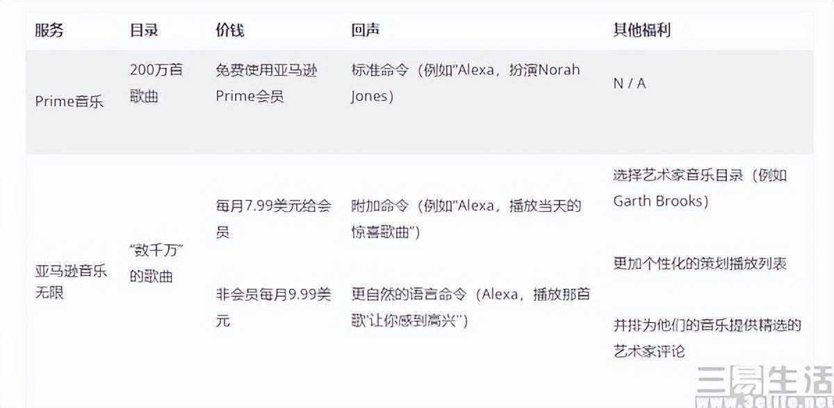The width and height of the screenshot is (834, 408).
Task: Click the 三易生活 watermark logo
Action: pos(763,383)
